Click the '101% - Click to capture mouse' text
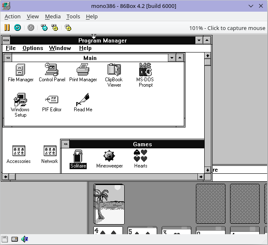Viewport: 268px width, 245px height. 227,28
